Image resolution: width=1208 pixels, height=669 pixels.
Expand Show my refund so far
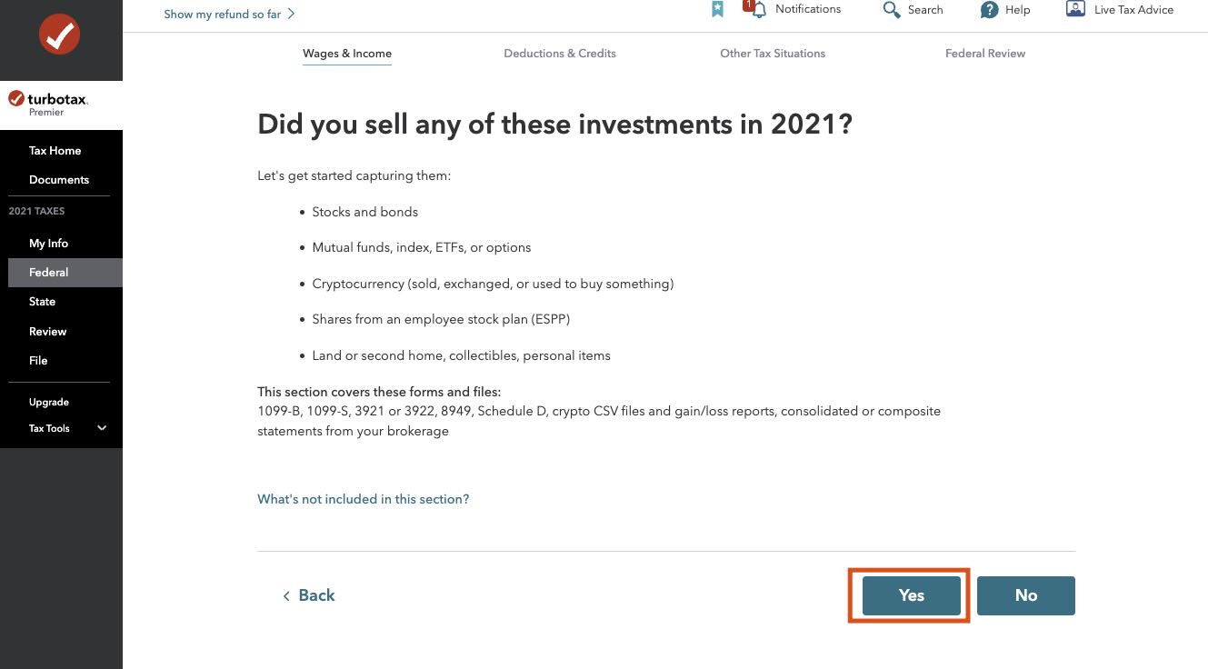point(229,14)
